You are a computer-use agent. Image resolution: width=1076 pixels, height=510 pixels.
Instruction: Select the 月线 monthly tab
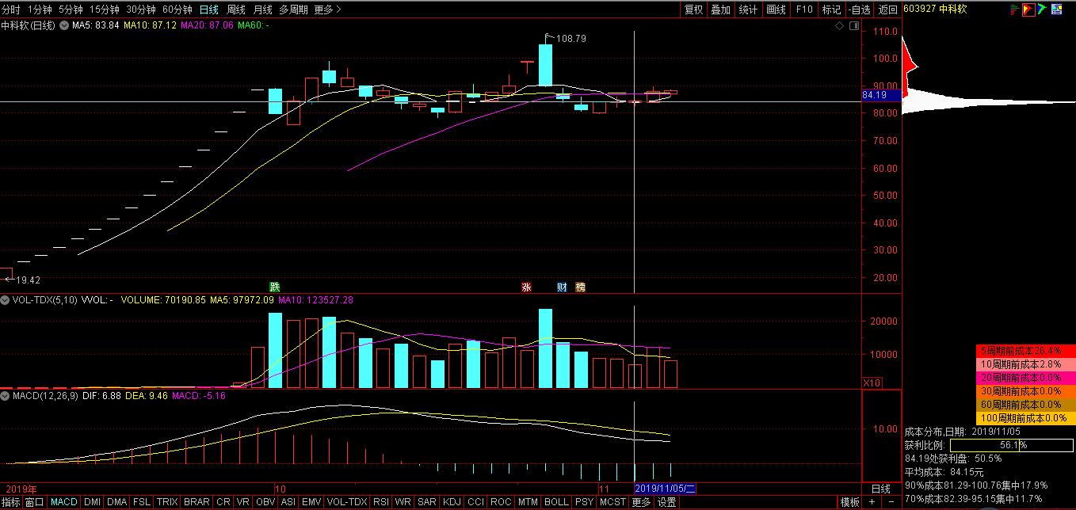263,10
